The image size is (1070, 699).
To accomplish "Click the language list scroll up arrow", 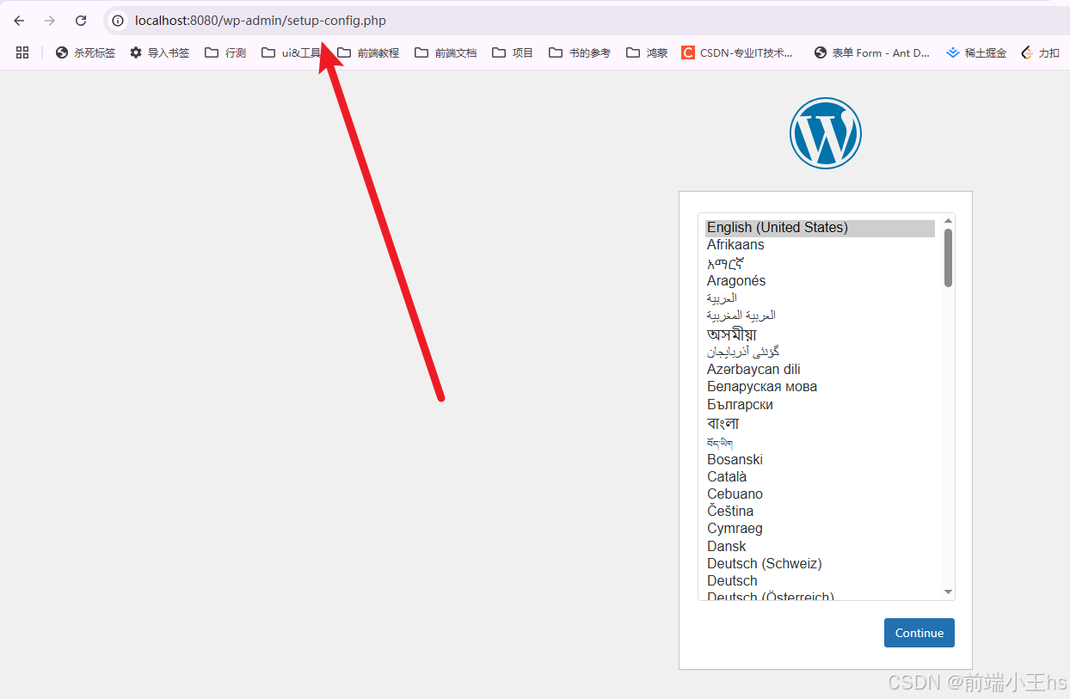I will click(948, 221).
